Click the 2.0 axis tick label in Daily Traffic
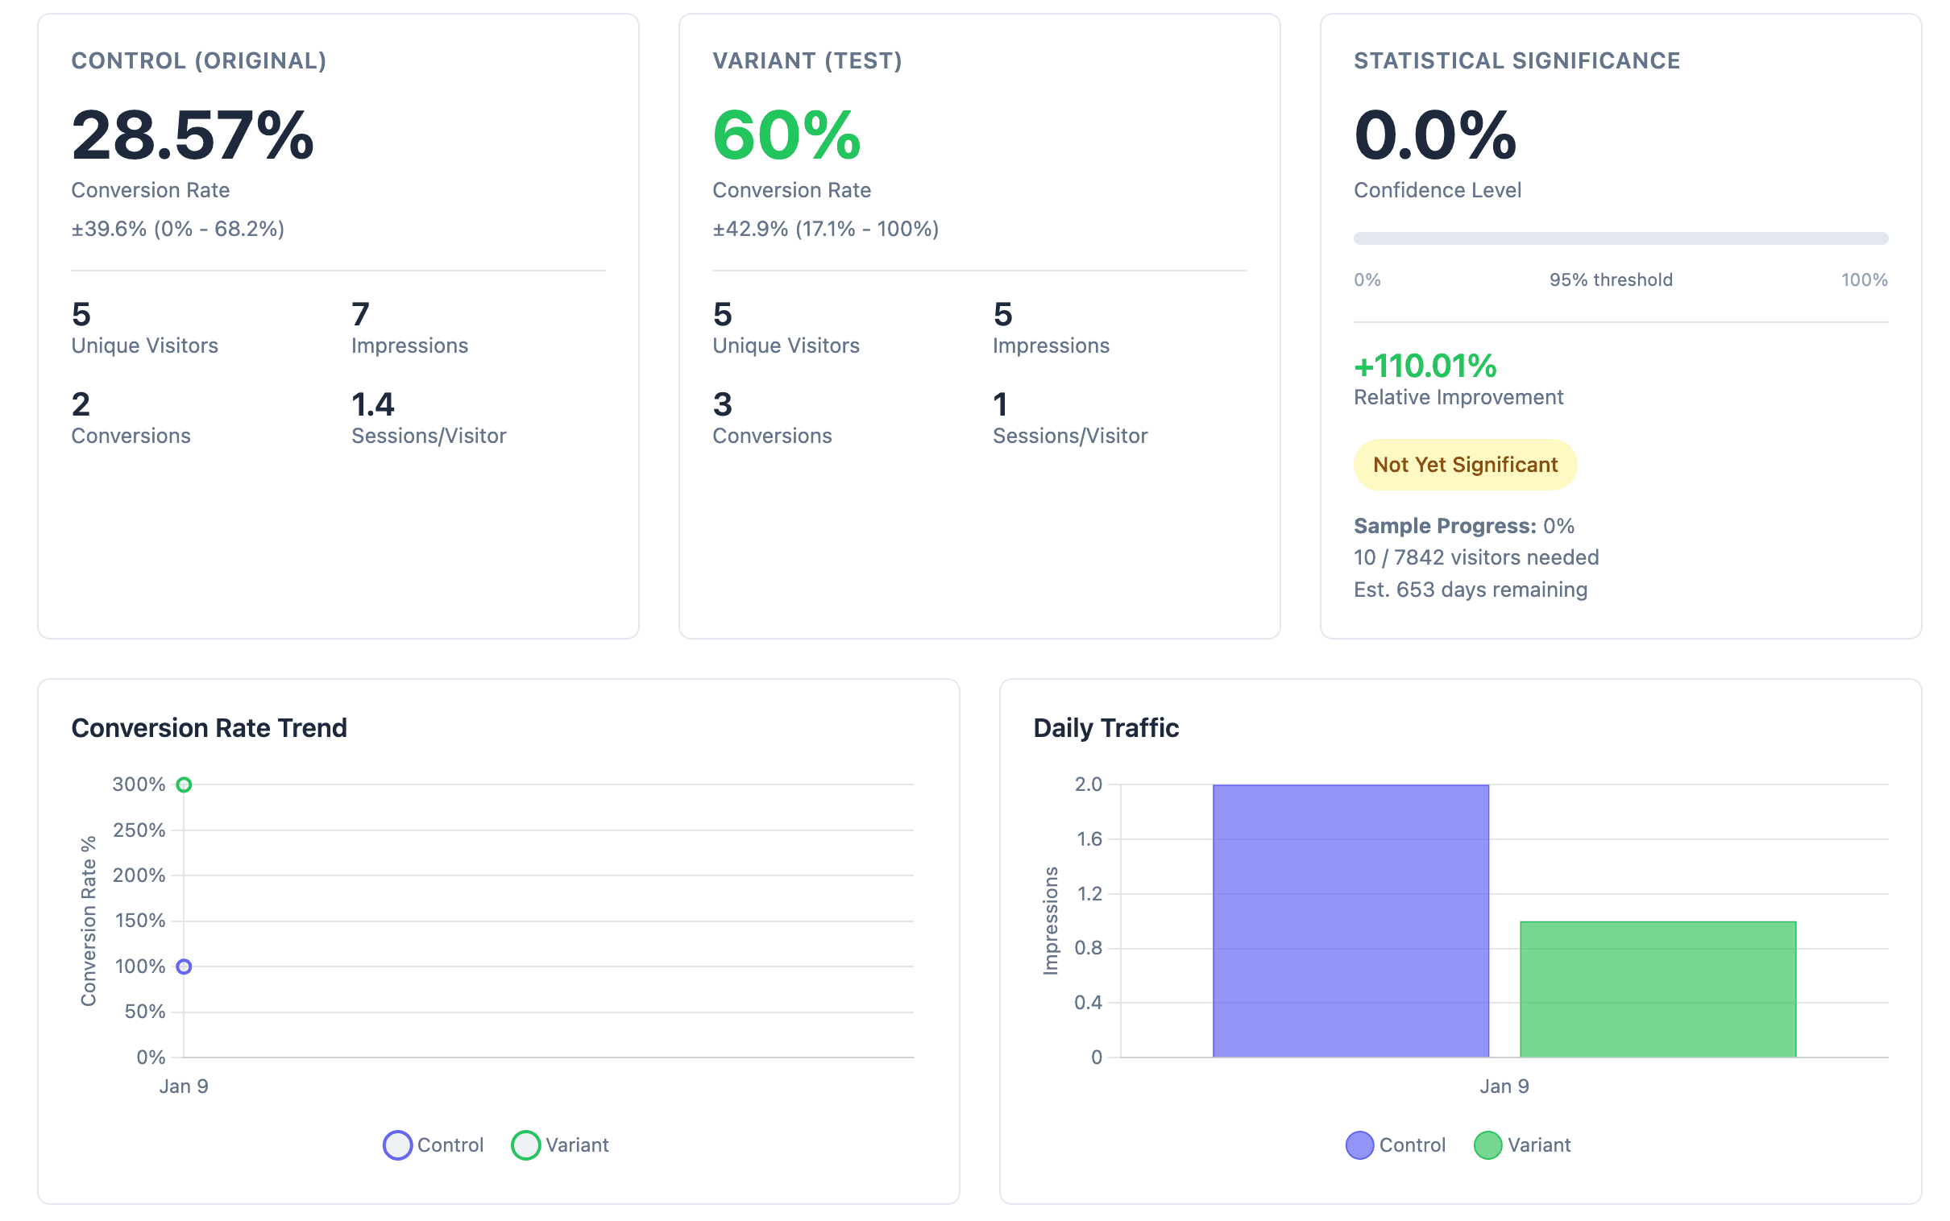Image resolution: width=1950 pixels, height=1221 pixels. 1088,784
